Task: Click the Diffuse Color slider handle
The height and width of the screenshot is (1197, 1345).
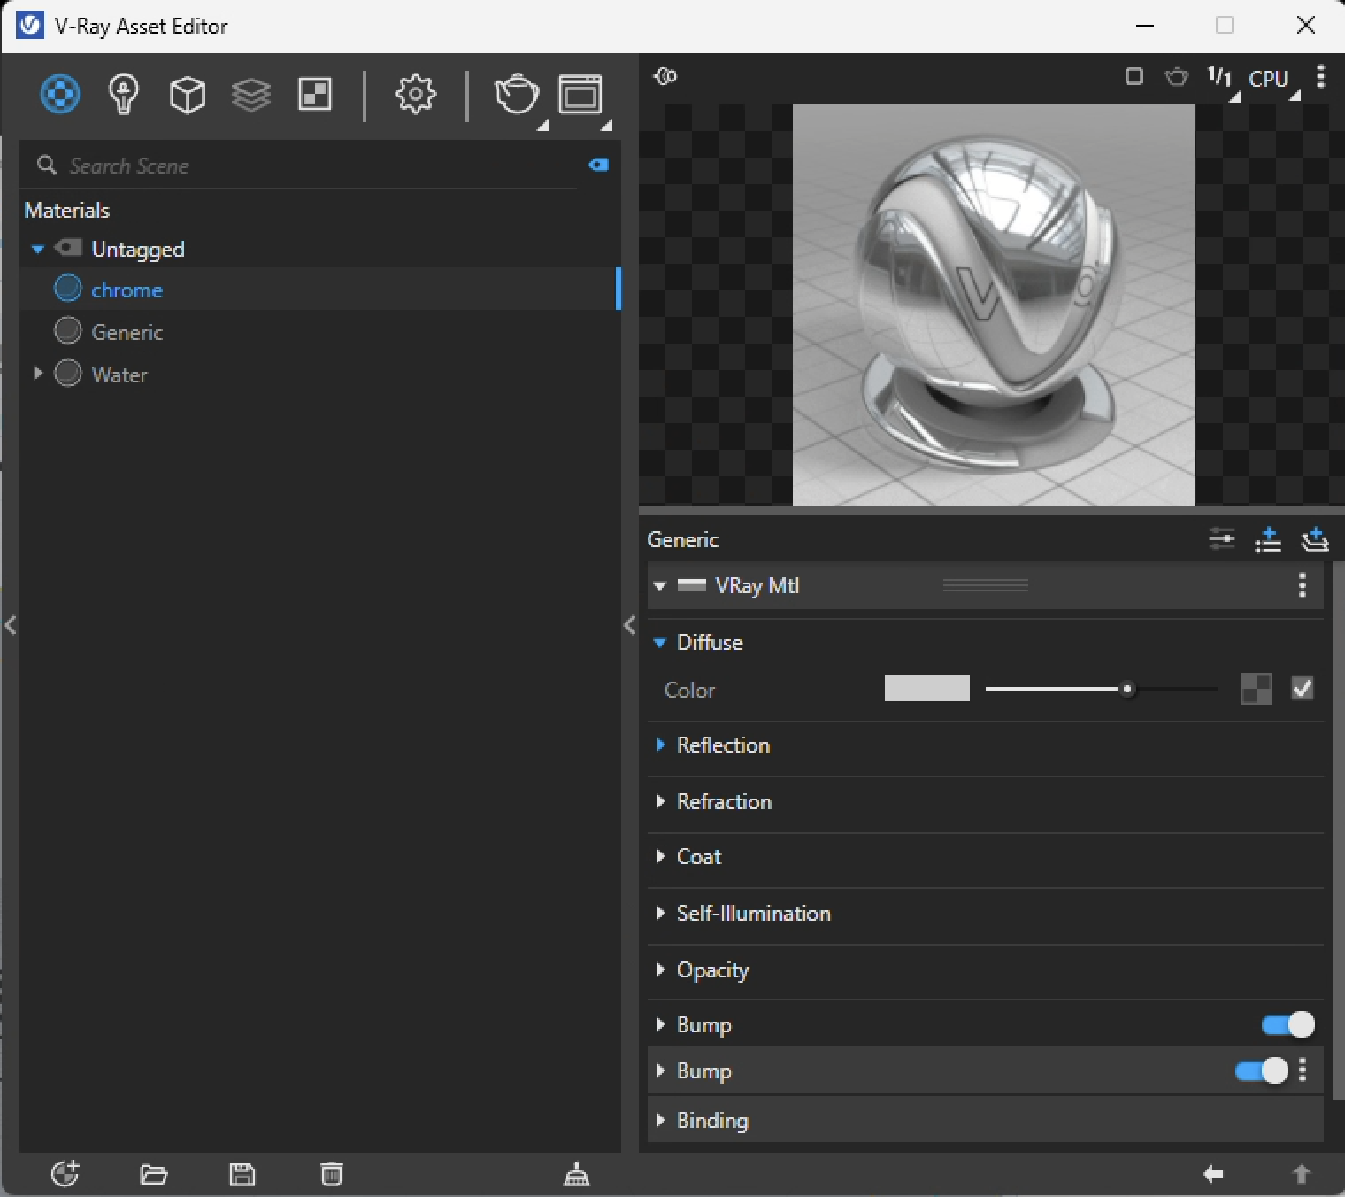Action: pos(1126,689)
